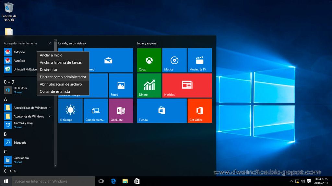Open the Noticias news tile
The width and height of the screenshot is (332, 186).
pos(187,85)
